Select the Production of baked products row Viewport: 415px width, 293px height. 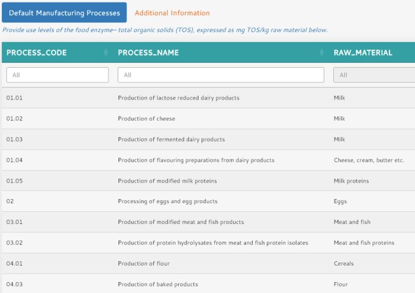(x=157, y=284)
